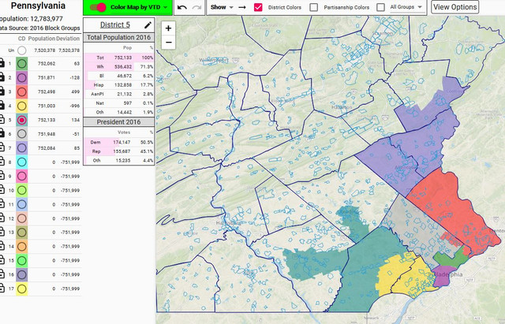Select district 1 green radio circle
This screenshot has height=324, width=505.
22,63
